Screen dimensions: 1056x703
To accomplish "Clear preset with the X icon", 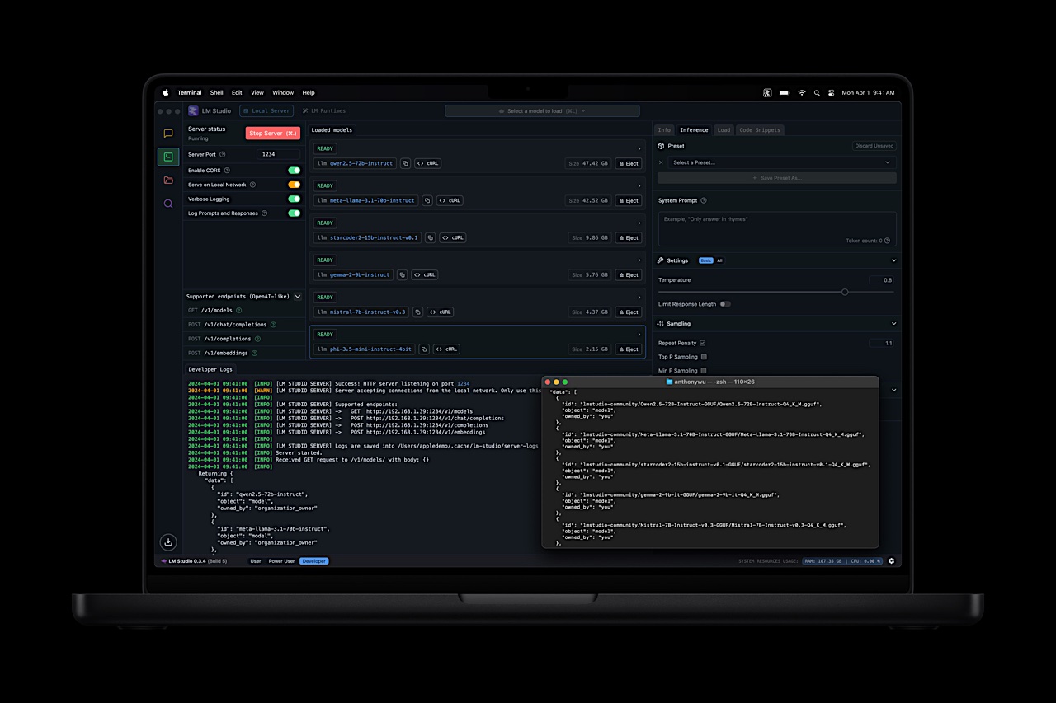I will pyautogui.click(x=661, y=162).
